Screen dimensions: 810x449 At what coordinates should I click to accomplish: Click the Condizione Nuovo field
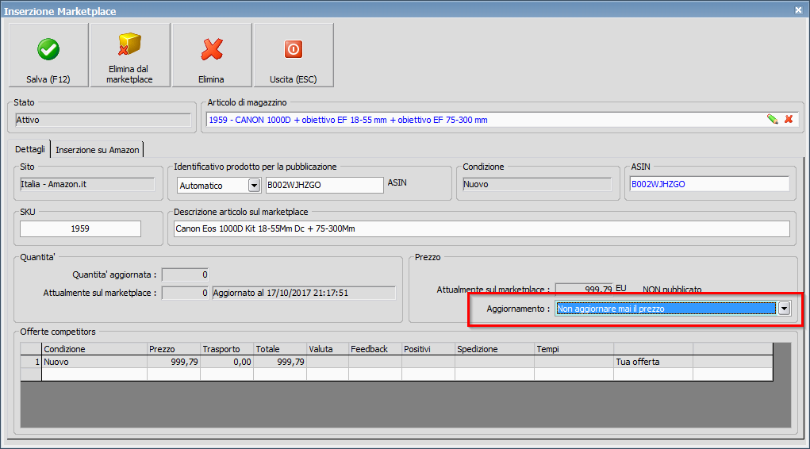click(x=537, y=184)
